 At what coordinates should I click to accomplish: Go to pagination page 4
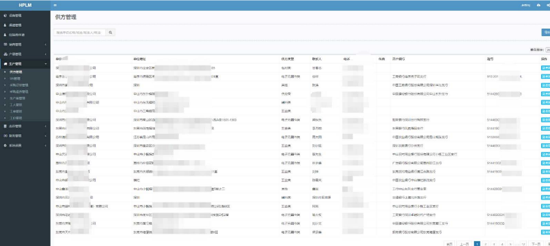tap(502, 243)
